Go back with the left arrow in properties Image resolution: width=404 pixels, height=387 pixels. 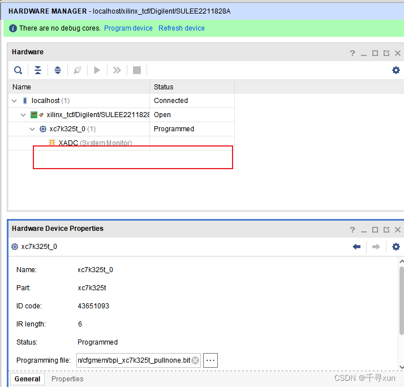tap(356, 247)
